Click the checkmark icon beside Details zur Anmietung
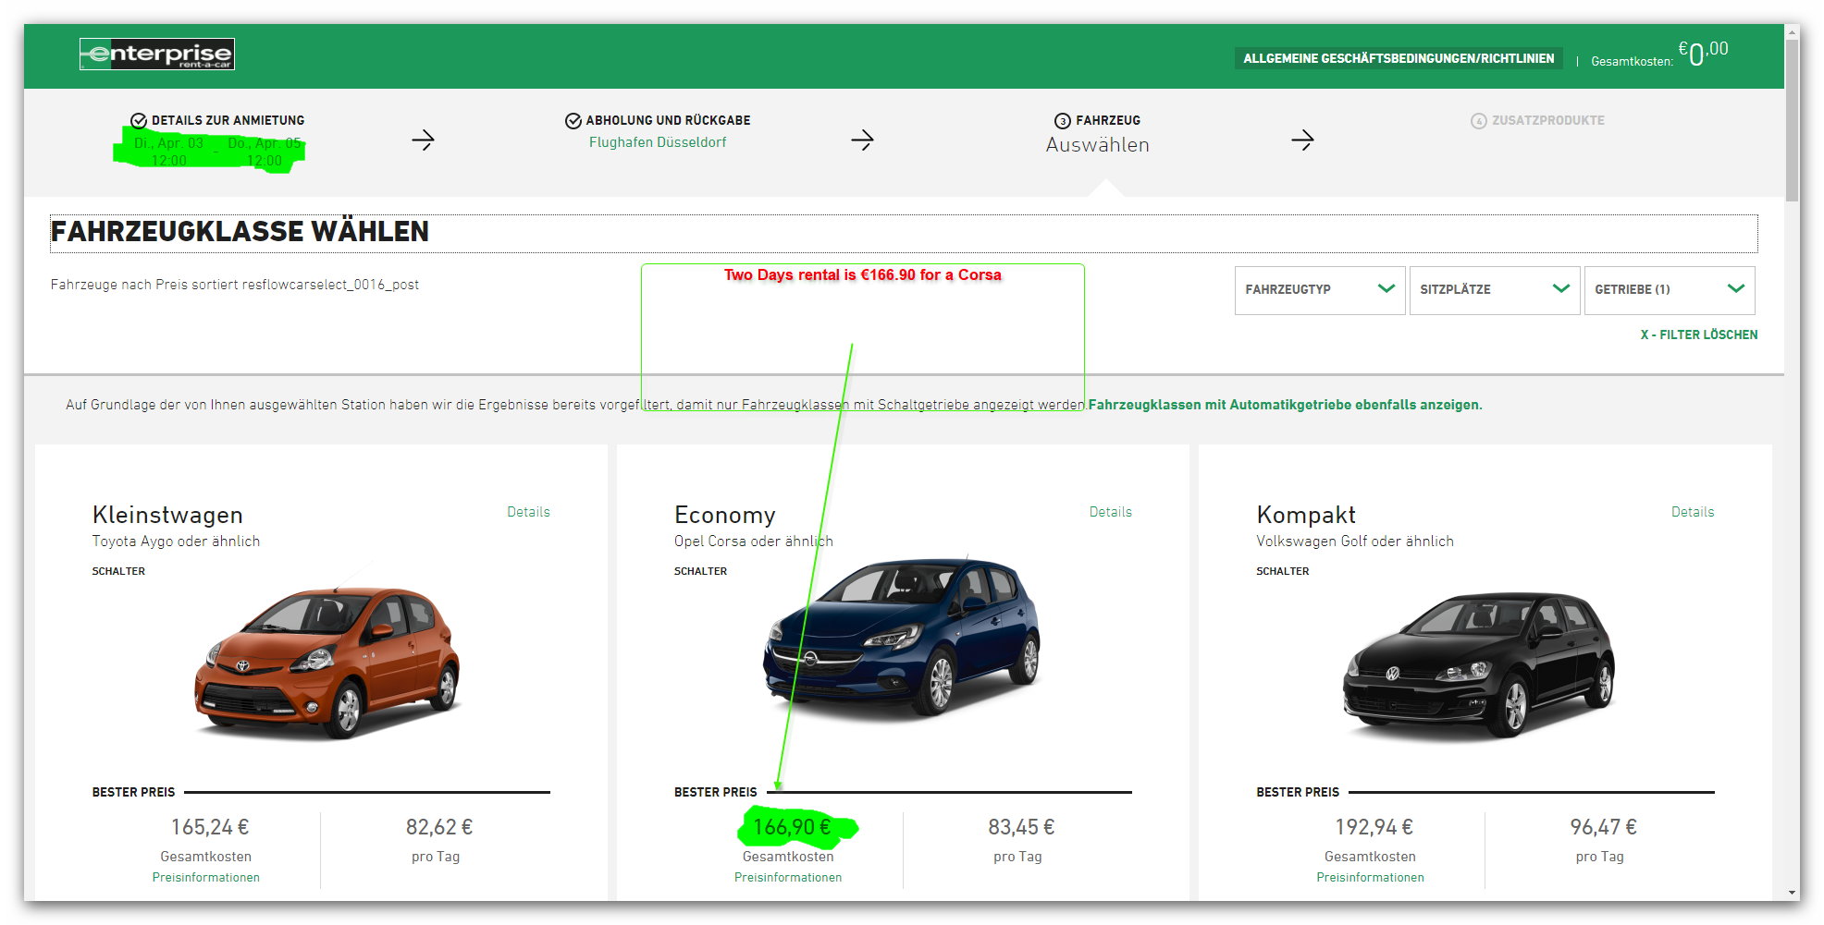This screenshot has height=925, width=1824. tap(139, 121)
